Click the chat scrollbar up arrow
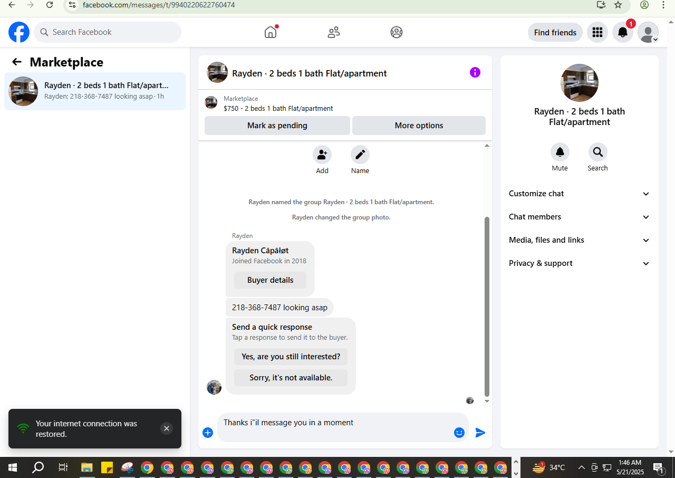The height and width of the screenshot is (478, 675). coord(487,145)
